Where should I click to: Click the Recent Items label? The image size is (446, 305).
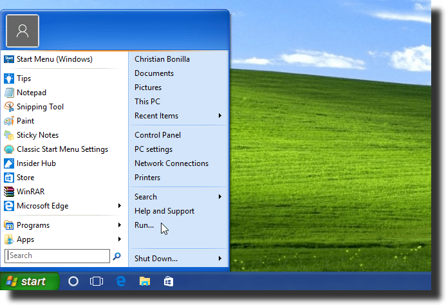tap(156, 116)
